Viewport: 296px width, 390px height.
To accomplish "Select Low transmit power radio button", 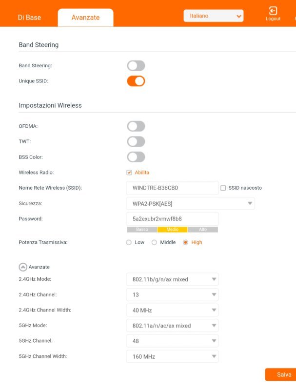I will (x=129, y=242).
